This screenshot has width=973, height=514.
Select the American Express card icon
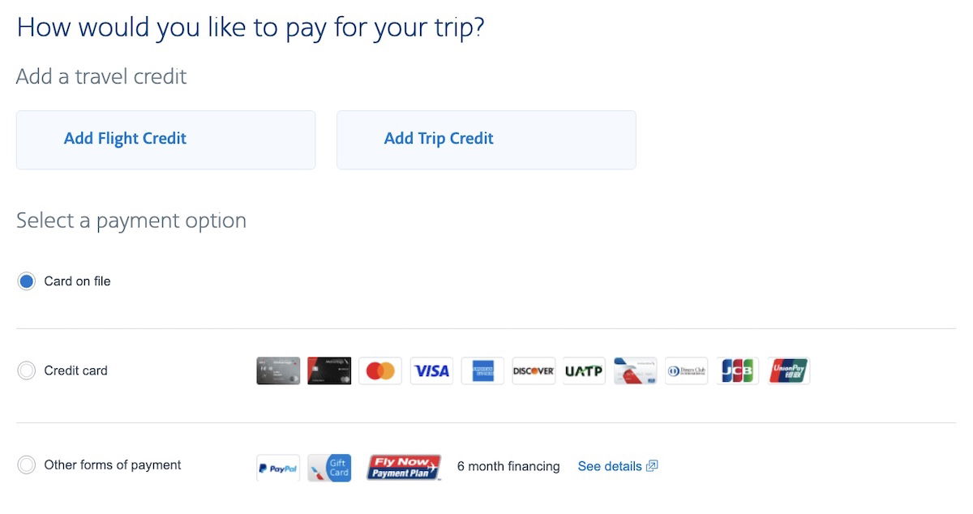[482, 371]
